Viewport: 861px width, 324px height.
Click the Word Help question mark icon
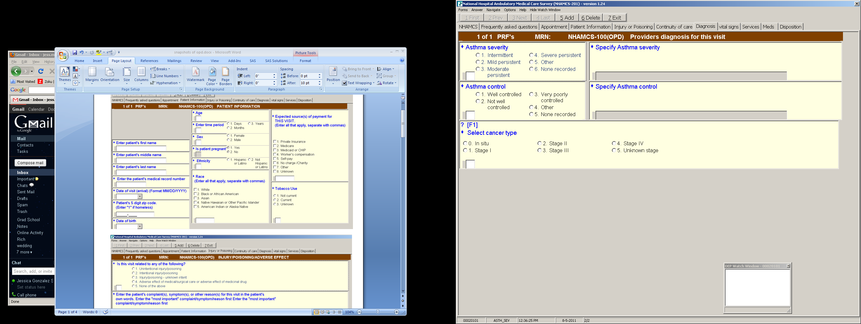[x=402, y=60]
